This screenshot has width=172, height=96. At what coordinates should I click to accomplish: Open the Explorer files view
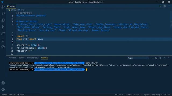click(x=3, y=20)
